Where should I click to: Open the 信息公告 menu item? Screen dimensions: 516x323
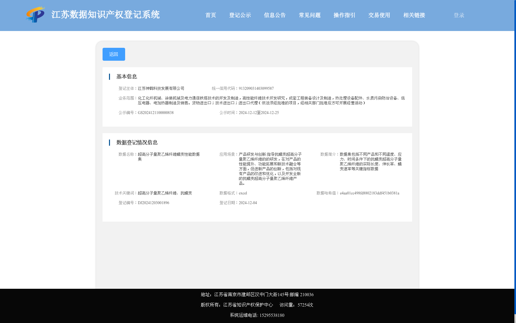pos(275,15)
